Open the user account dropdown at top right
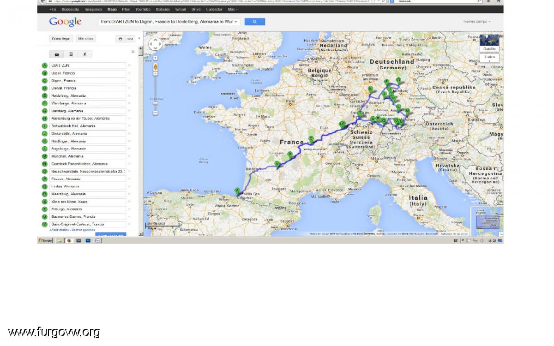 tap(477, 22)
